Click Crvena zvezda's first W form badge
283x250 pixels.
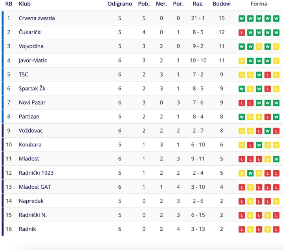pos(242,18)
